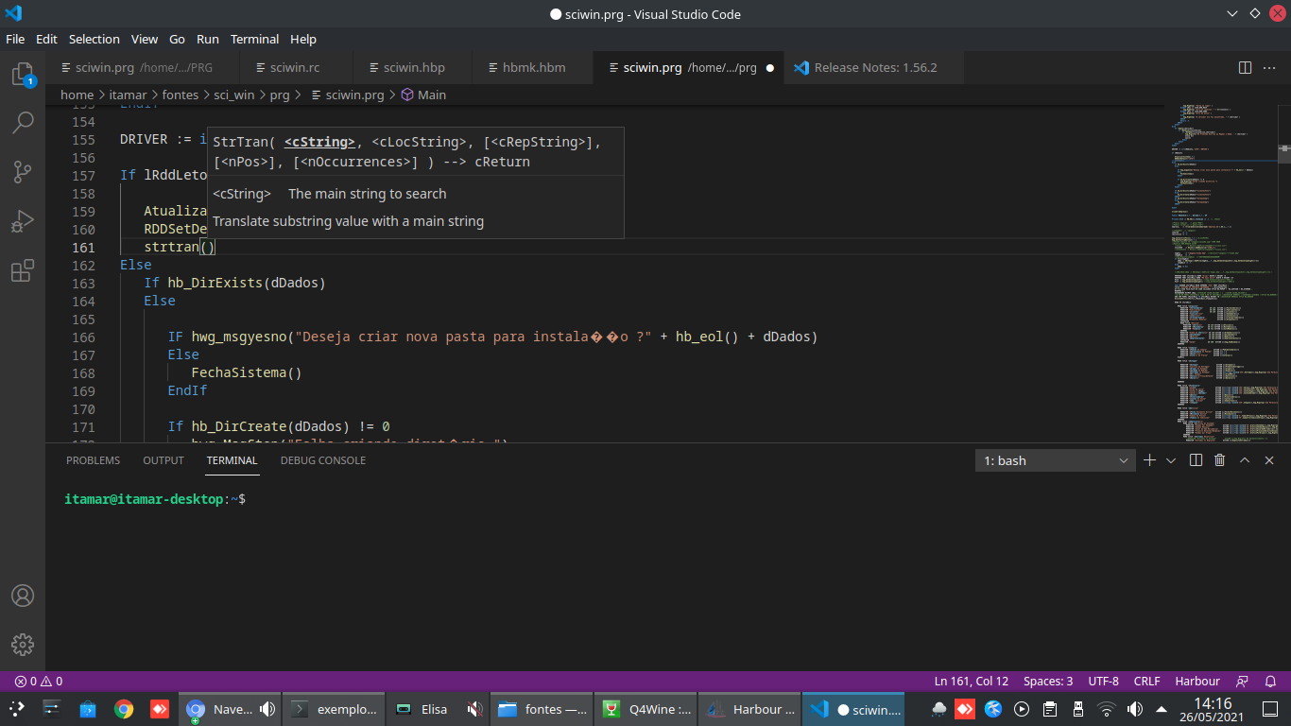Screen dimensions: 1291x726
Task: Open the Run and Debug view
Action: pyautogui.click(x=23, y=222)
